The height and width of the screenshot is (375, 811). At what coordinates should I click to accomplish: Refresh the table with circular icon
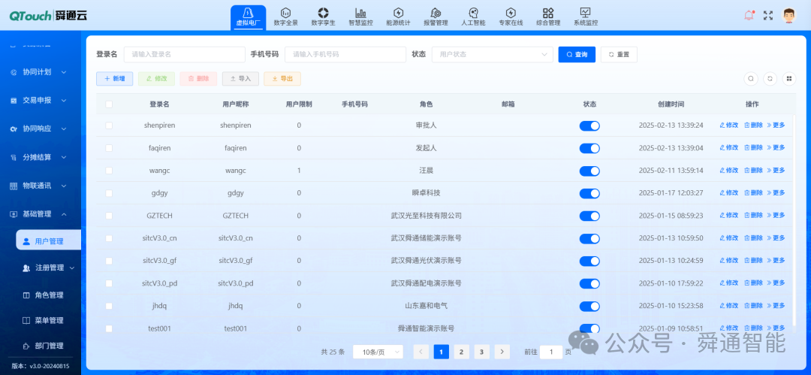pyautogui.click(x=770, y=79)
